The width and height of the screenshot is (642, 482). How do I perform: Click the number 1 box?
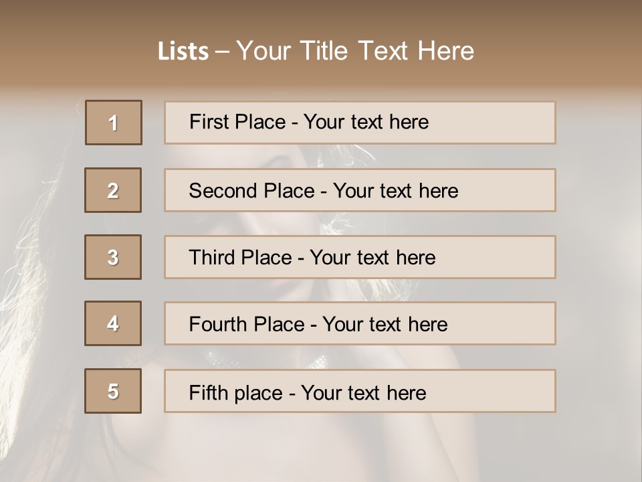click(x=114, y=123)
